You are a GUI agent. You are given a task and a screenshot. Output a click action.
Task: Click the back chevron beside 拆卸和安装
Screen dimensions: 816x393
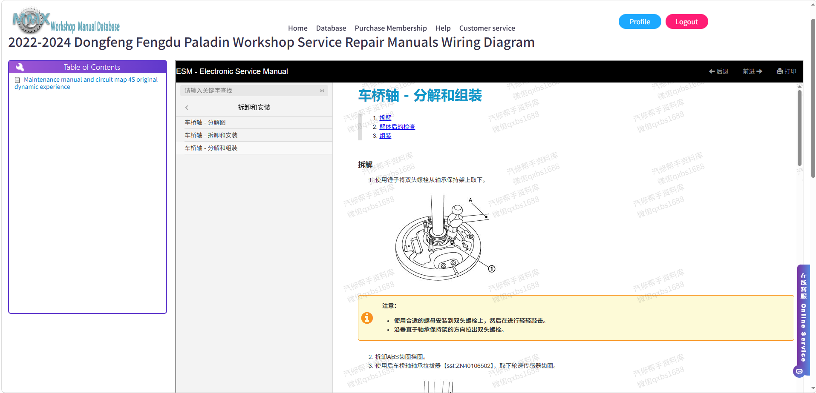187,108
